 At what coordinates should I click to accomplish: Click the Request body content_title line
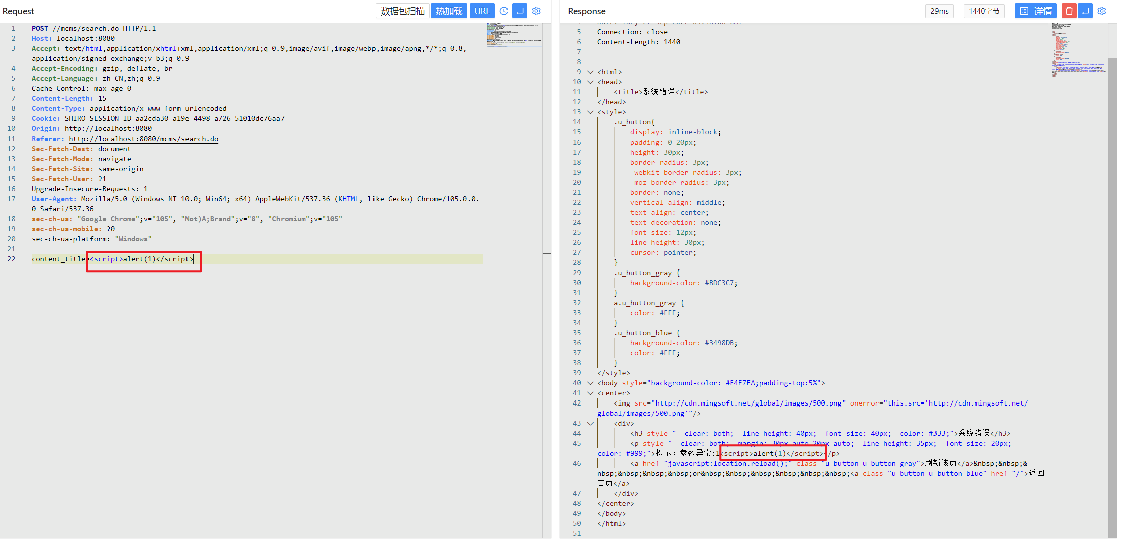[x=257, y=259]
